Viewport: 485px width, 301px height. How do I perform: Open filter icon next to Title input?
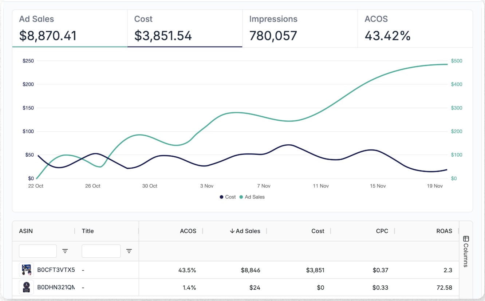(x=129, y=251)
